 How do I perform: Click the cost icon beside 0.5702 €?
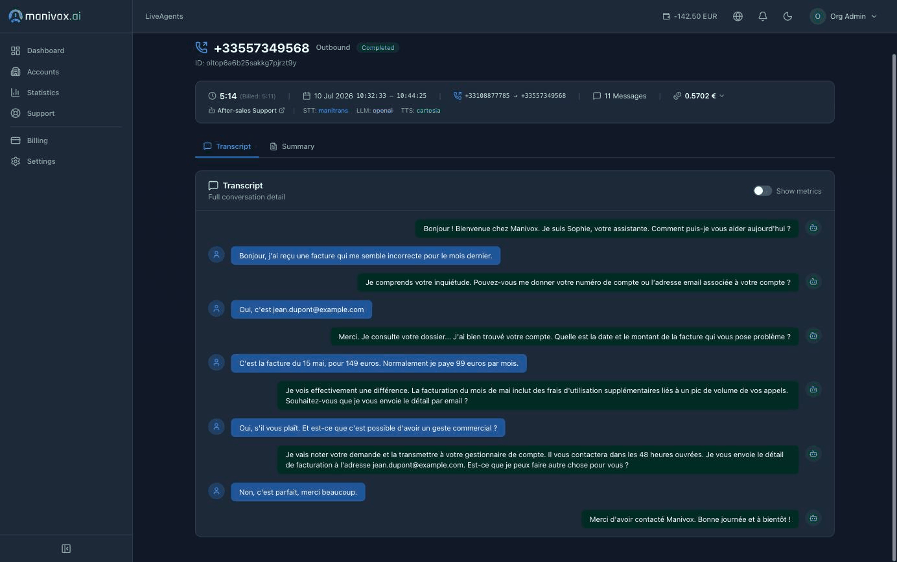pos(677,96)
